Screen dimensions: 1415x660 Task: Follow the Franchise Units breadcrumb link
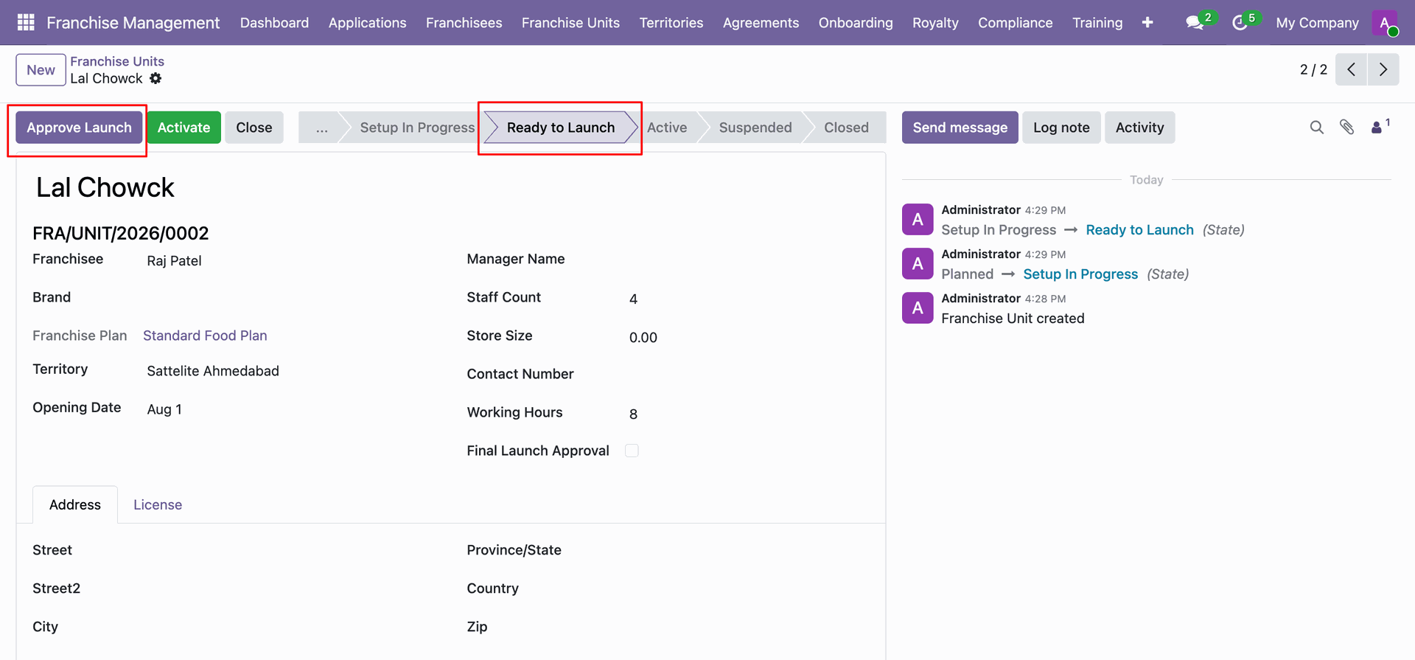[x=117, y=61]
